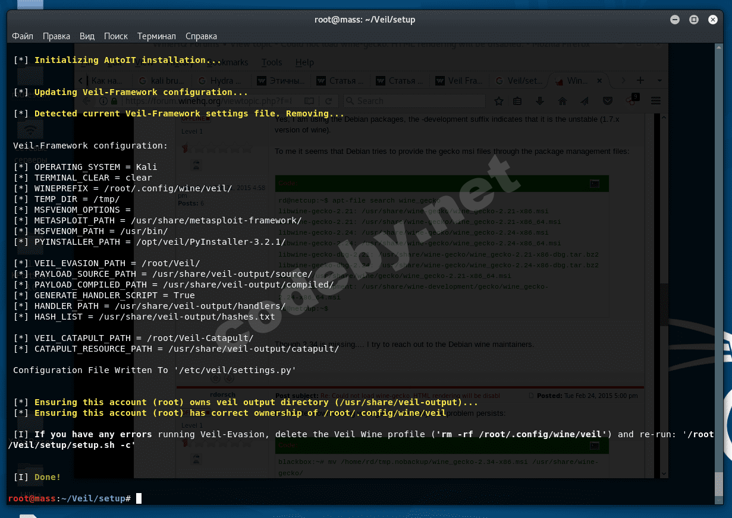Click the Firefox Search input field
The image size is (732, 518).
[416, 101]
